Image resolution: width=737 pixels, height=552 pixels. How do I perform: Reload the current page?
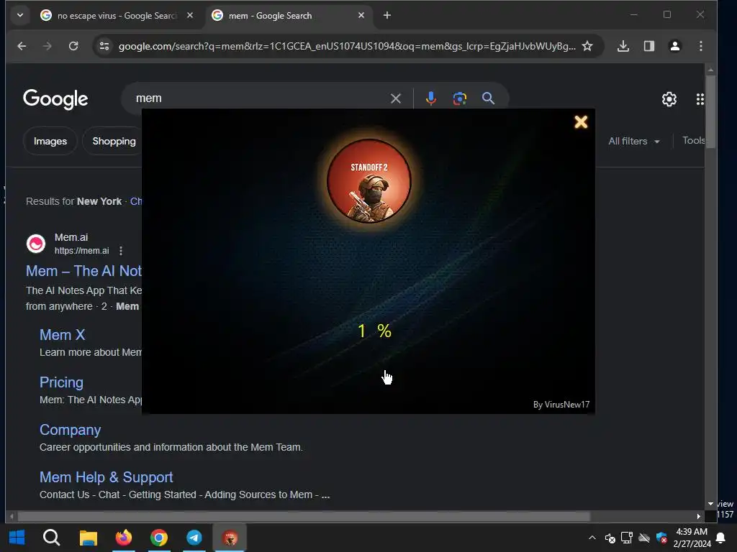tap(73, 46)
